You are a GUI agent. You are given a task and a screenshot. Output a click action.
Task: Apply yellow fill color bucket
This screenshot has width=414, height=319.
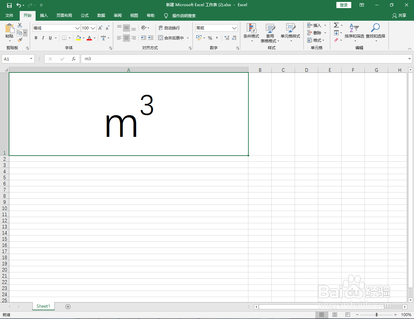click(x=78, y=38)
